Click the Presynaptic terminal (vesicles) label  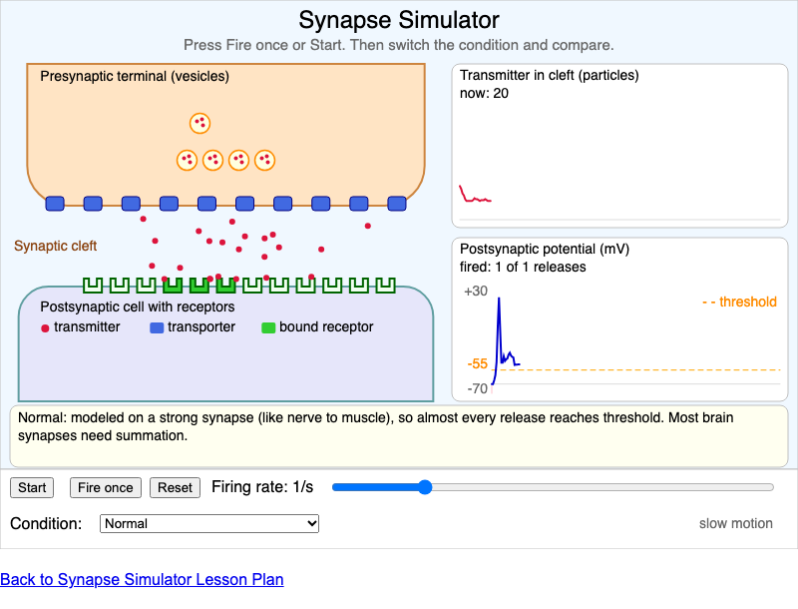pyautogui.click(x=135, y=77)
